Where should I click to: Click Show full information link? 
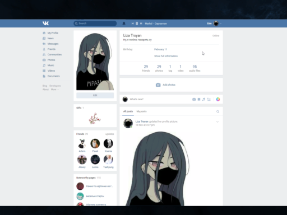click(166, 56)
